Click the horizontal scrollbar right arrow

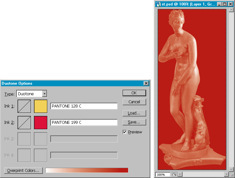coord(227,174)
